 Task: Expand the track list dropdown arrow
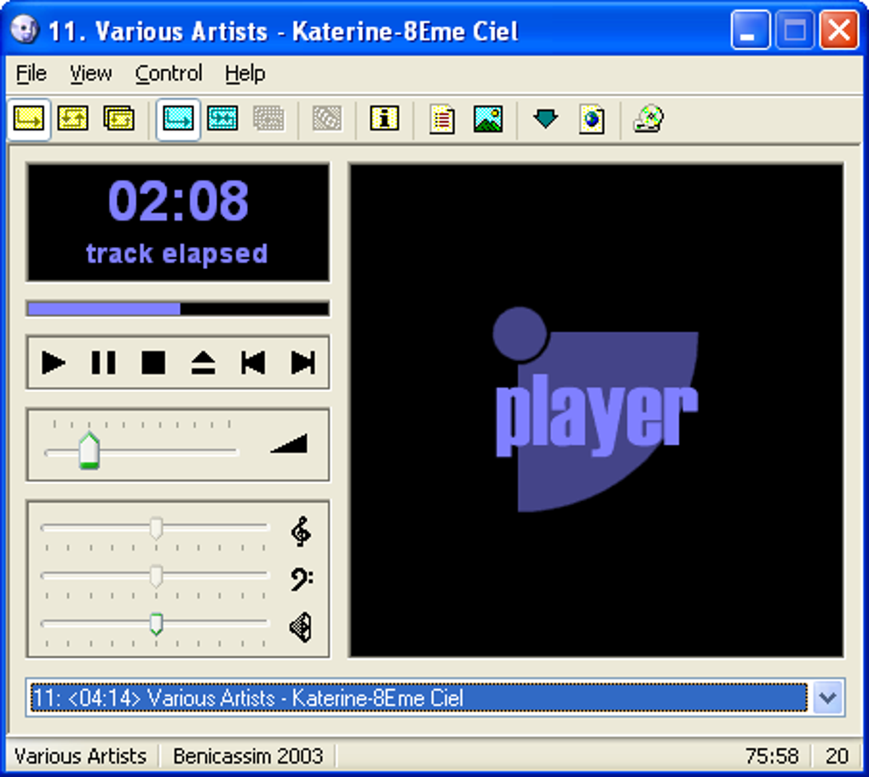coord(826,699)
